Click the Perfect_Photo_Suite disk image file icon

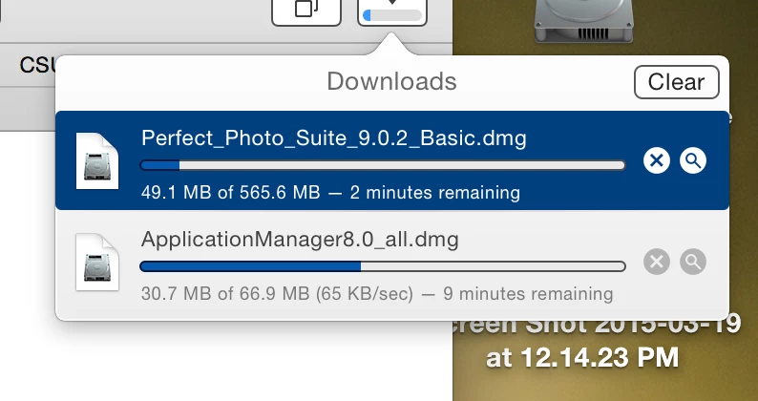[97, 160]
